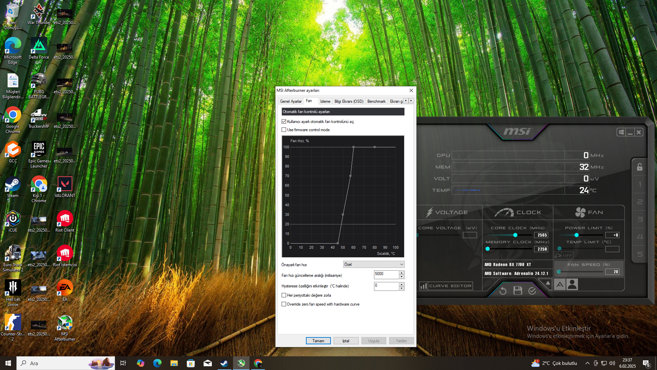Click the apply checkmark icon in Afterburner
The image size is (657, 370).
point(532,291)
